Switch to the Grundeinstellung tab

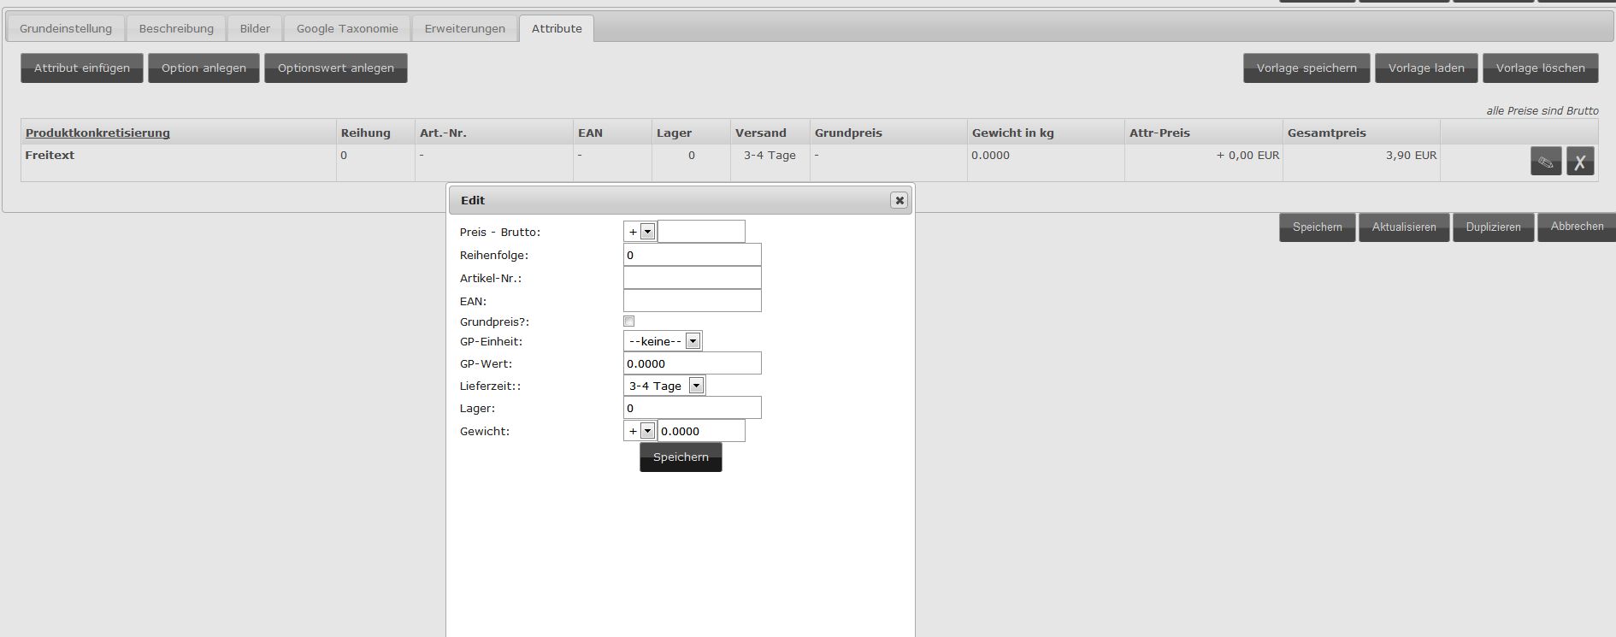coord(66,28)
